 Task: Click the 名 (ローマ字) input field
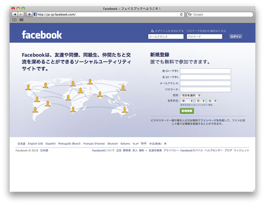tap(205, 77)
